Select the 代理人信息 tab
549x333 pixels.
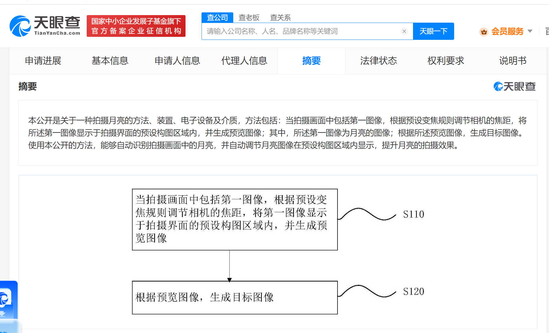point(244,61)
